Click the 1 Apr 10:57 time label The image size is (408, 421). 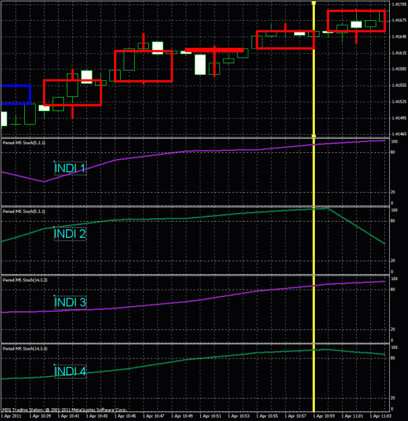click(295, 416)
